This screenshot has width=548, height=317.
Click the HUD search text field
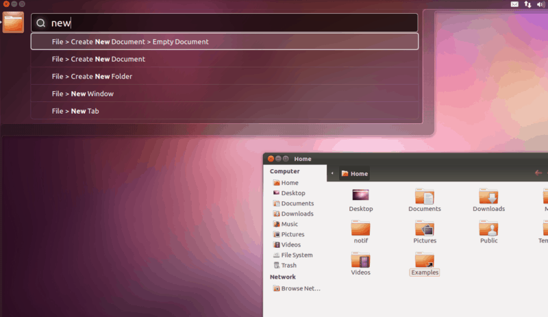click(226, 23)
